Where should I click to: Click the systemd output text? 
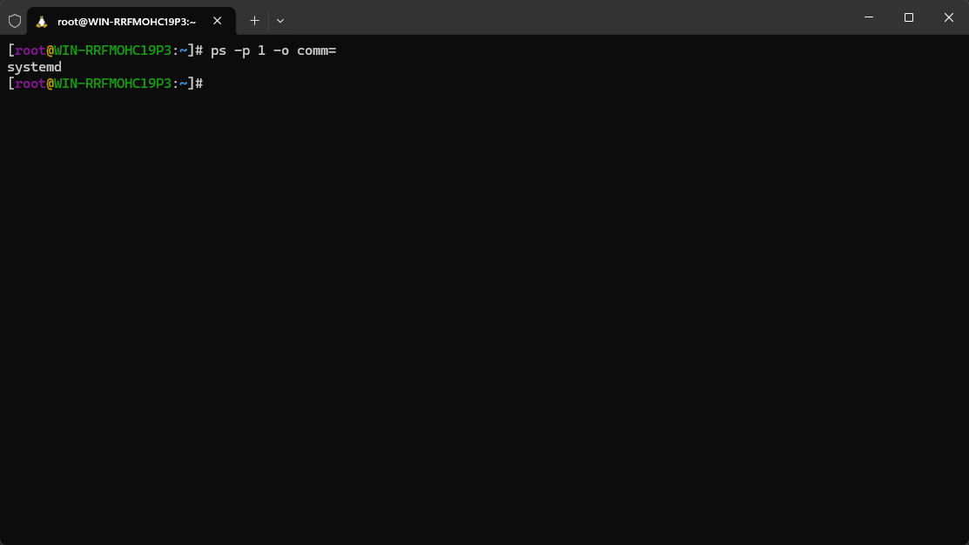pyautogui.click(x=34, y=67)
